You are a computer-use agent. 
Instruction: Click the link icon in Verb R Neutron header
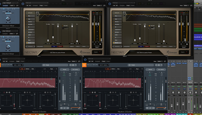(x=165, y=61)
